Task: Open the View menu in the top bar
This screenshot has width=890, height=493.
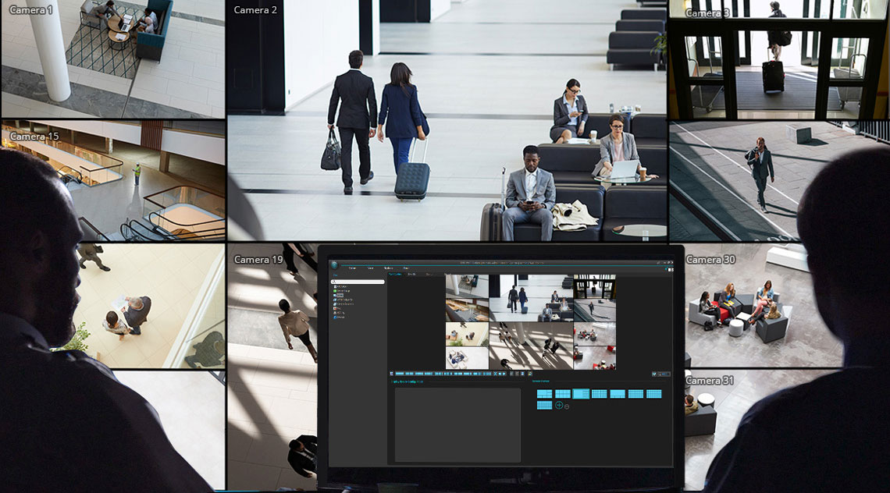Action: 370,268
